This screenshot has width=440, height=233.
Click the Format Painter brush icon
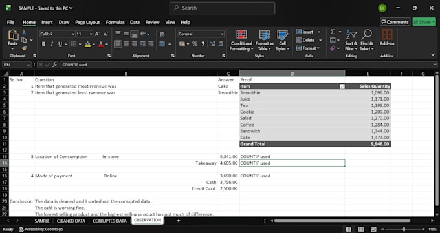click(24, 48)
